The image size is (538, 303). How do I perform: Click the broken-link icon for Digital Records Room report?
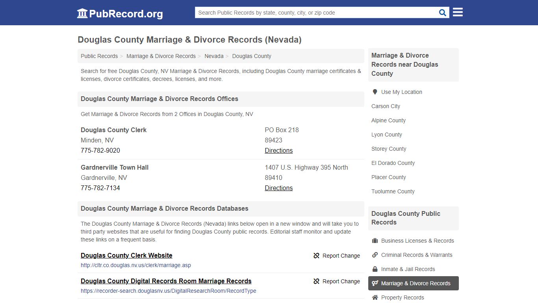tap(316, 281)
